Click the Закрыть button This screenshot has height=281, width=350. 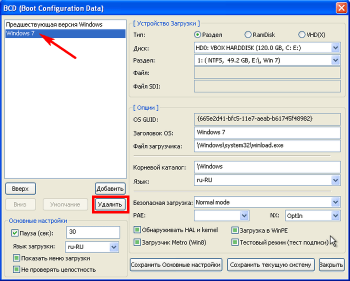(331, 265)
